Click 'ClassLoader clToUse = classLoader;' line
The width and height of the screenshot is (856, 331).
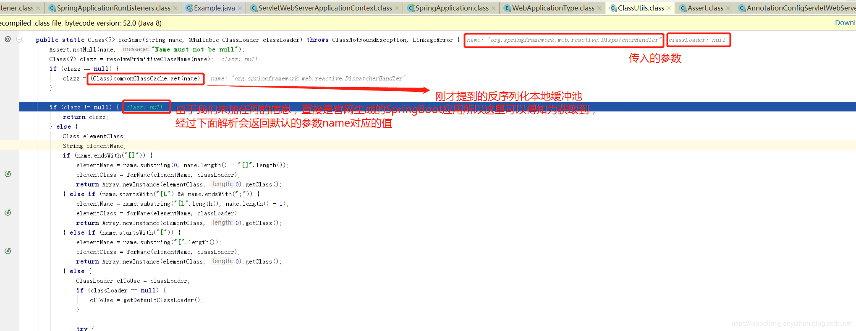tap(133, 281)
